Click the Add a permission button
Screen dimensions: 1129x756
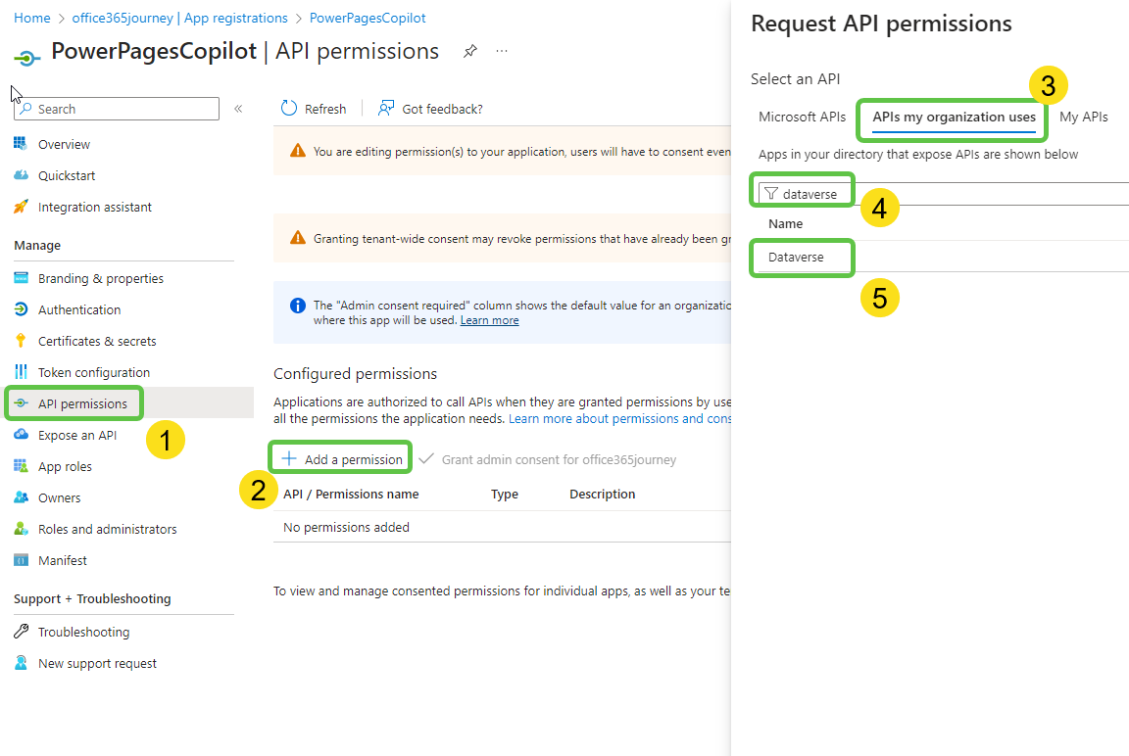[340, 456]
